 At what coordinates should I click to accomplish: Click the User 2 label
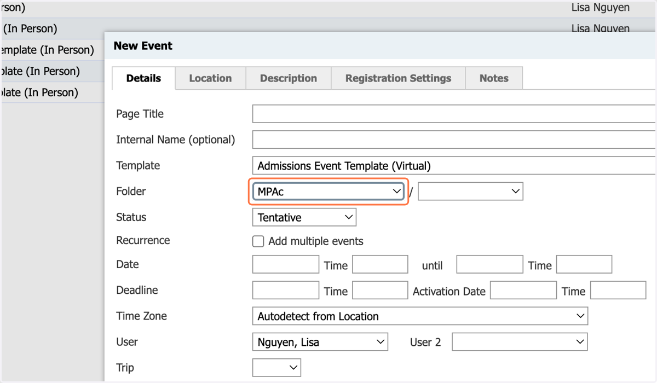(x=425, y=342)
